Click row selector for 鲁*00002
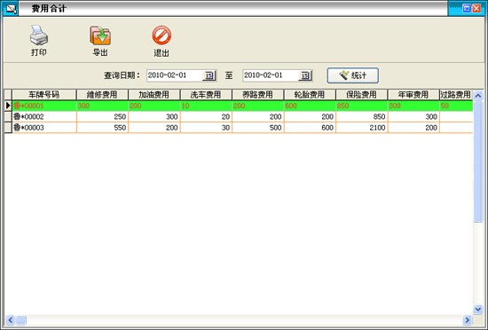The height and width of the screenshot is (330, 488). (x=8, y=116)
